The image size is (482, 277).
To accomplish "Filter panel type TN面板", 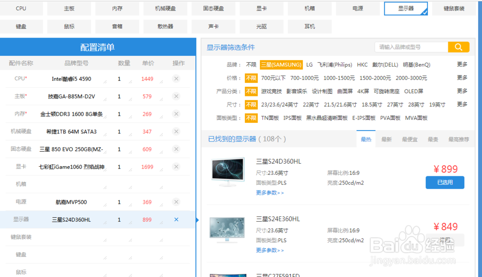I will [270, 118].
